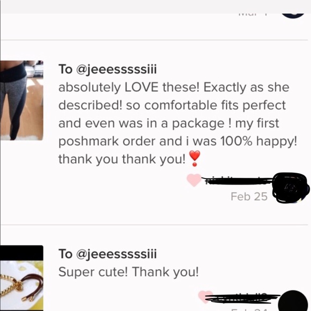
Task: Open the partially visible avatar at top right
Action: coord(293,16)
